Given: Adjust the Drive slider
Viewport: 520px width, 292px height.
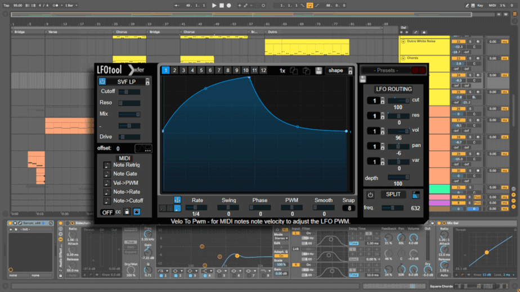Looking at the screenshot, I should tap(129, 136).
